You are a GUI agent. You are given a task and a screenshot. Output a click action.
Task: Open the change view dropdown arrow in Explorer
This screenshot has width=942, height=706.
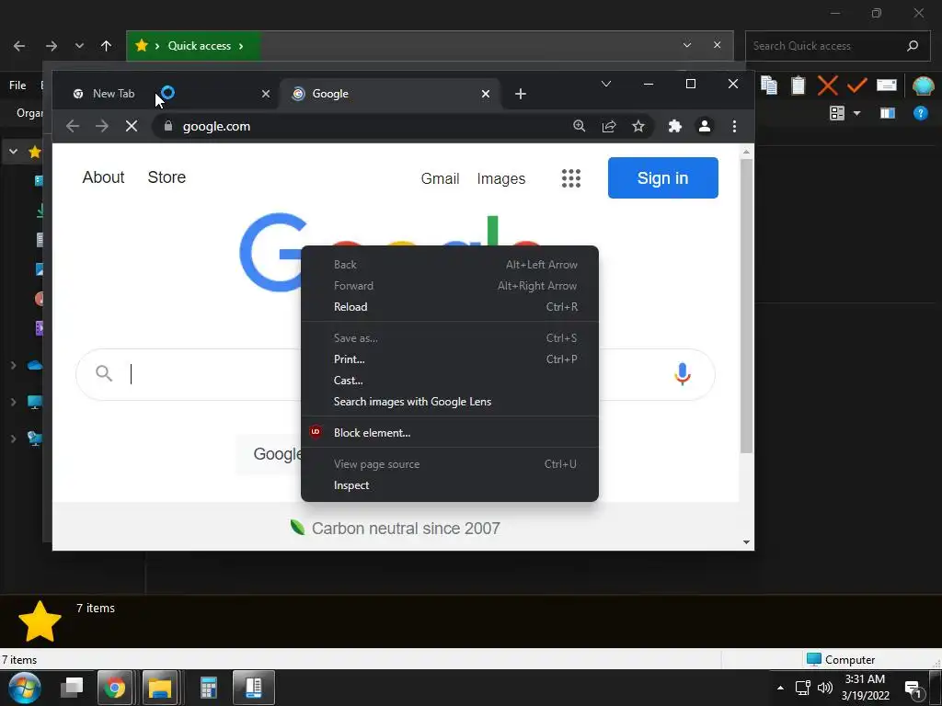click(856, 113)
